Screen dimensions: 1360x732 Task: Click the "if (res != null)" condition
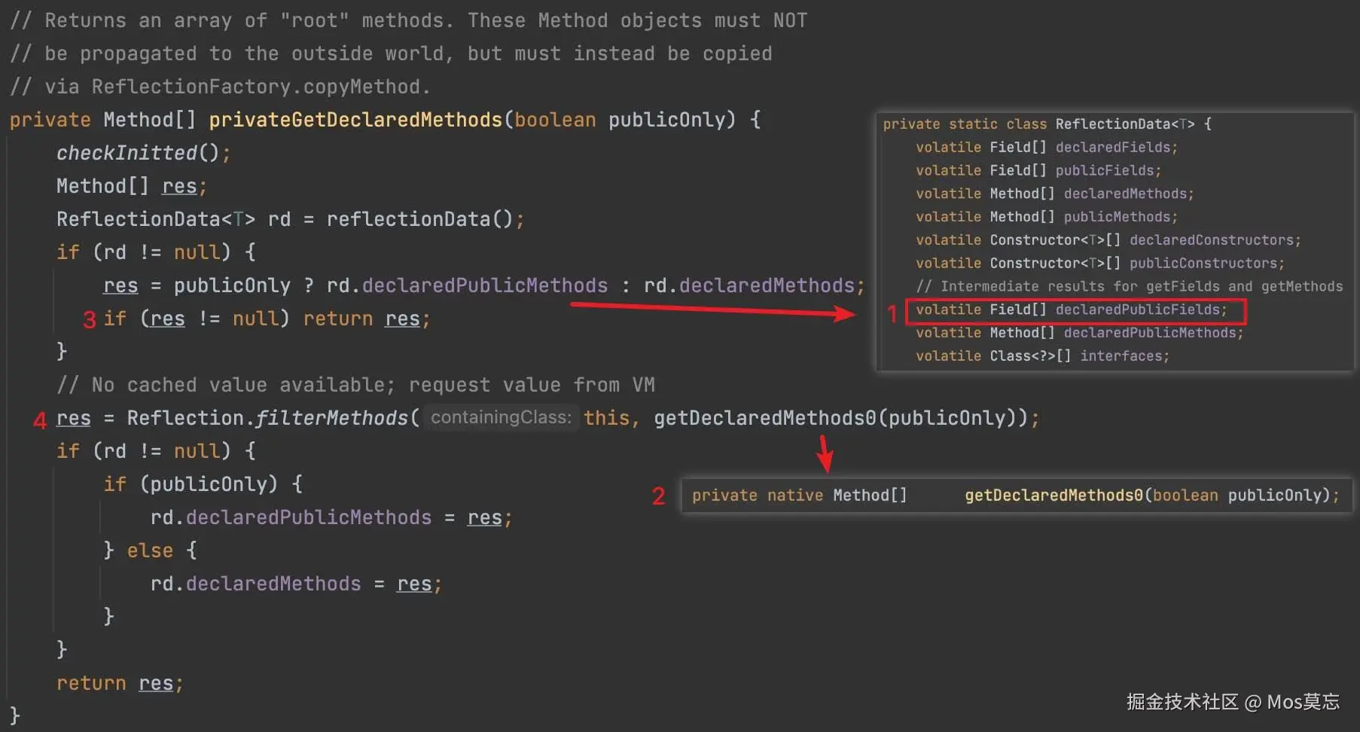coord(197,319)
